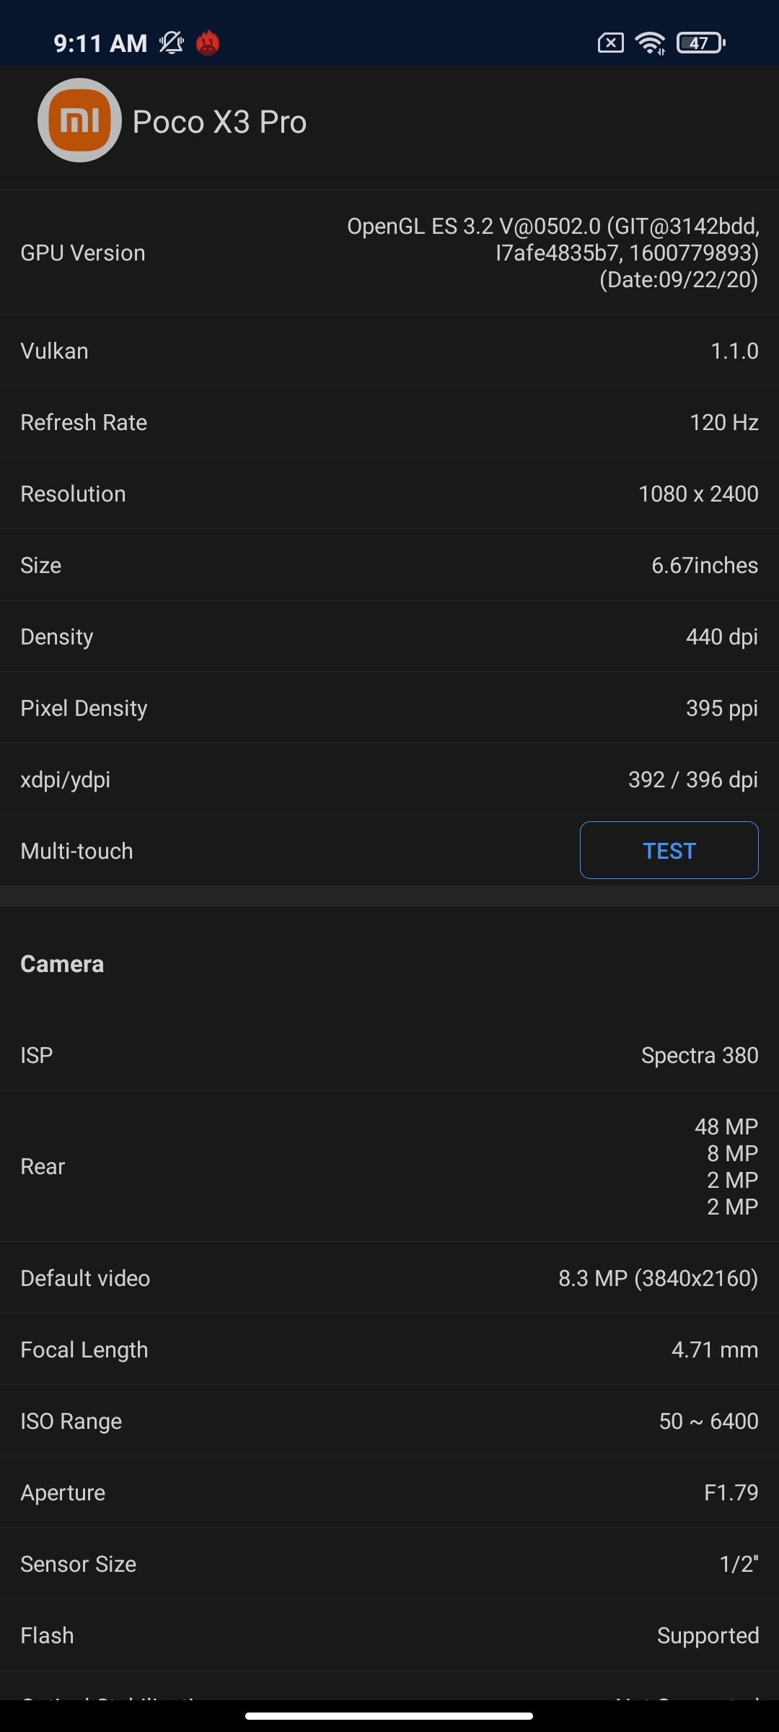The height and width of the screenshot is (1732, 779).
Task: Tap the Poco X3 Pro title
Action: click(219, 122)
